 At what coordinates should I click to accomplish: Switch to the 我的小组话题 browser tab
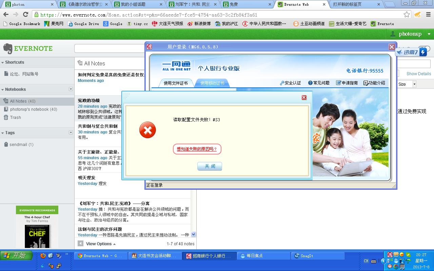[138, 4]
